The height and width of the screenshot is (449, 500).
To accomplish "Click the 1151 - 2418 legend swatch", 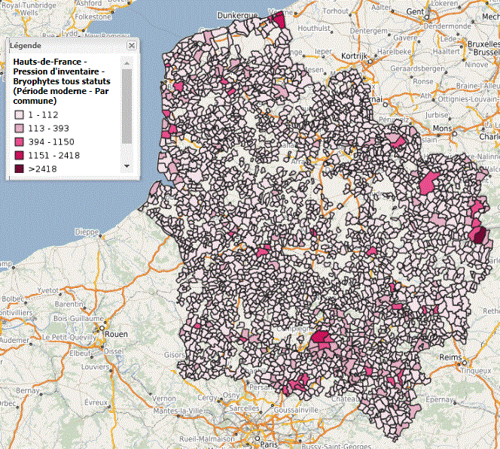I will tap(19, 155).
